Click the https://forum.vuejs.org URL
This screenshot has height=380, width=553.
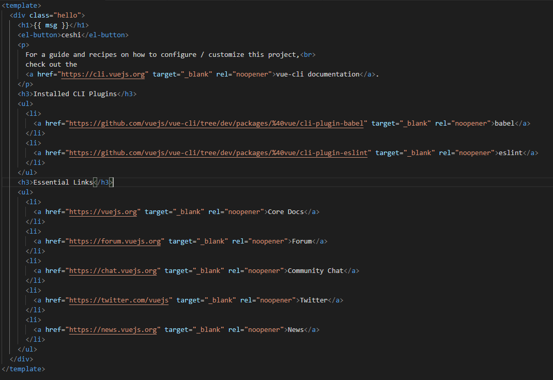point(115,241)
